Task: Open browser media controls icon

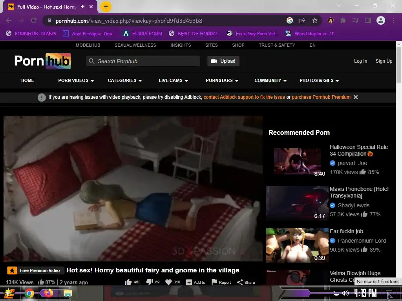Action: (x=356, y=20)
